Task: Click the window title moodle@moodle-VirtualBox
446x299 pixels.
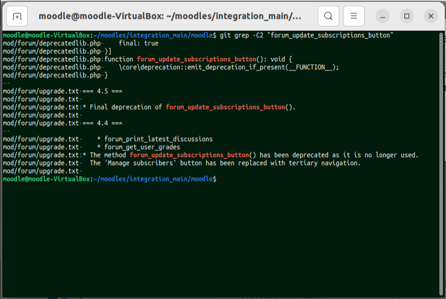Action: (170, 16)
